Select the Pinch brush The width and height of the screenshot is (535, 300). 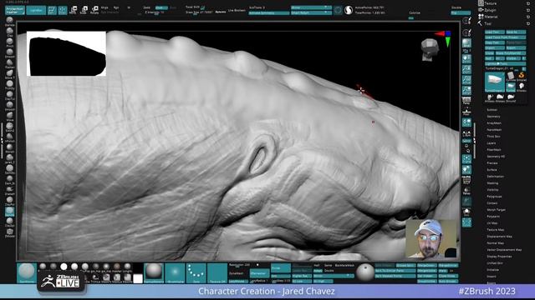point(10,42)
